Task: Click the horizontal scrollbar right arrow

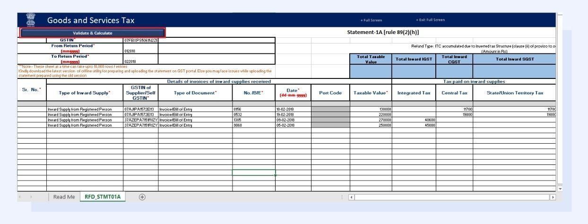Action: [x=553, y=197]
